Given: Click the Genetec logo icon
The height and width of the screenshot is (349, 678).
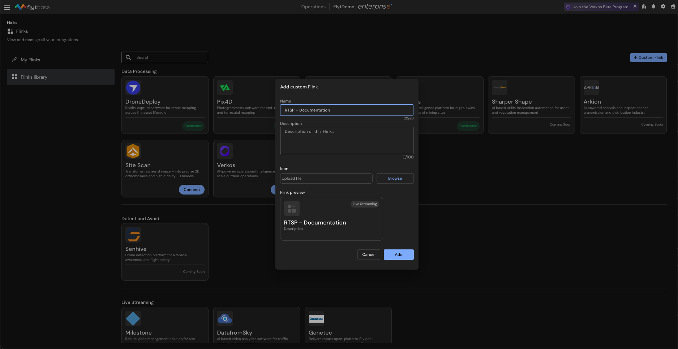Looking at the screenshot, I should click(x=316, y=319).
